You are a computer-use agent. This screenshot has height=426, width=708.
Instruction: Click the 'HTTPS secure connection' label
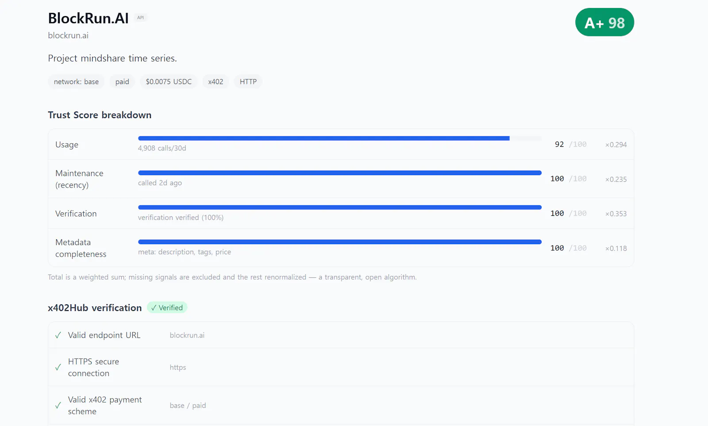(x=93, y=367)
